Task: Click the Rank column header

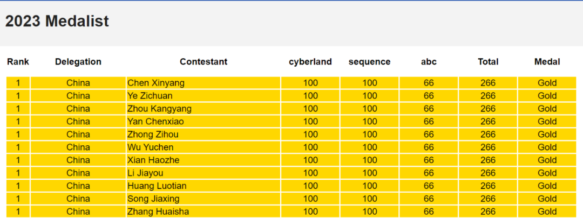Action: click(x=18, y=62)
